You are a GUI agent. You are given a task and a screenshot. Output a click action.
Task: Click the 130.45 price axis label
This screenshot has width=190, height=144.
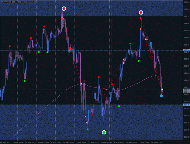click(x=187, y=116)
